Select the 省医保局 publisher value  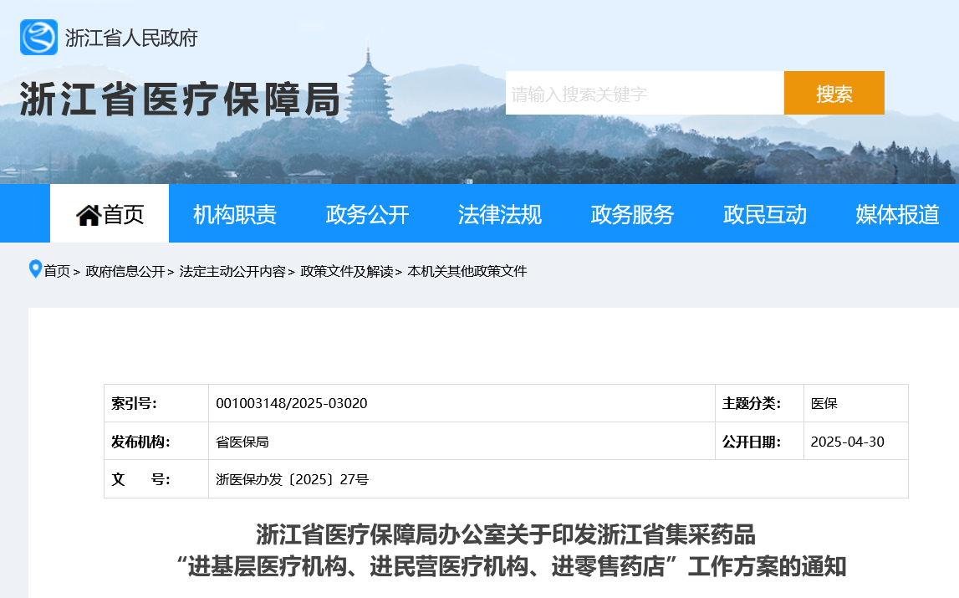click(242, 442)
